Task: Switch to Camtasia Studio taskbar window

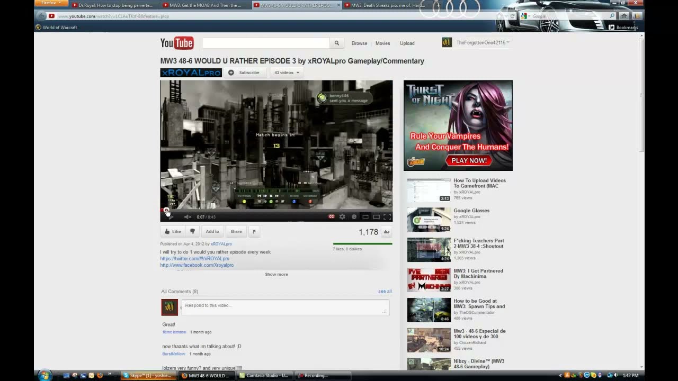Action: (x=264, y=376)
